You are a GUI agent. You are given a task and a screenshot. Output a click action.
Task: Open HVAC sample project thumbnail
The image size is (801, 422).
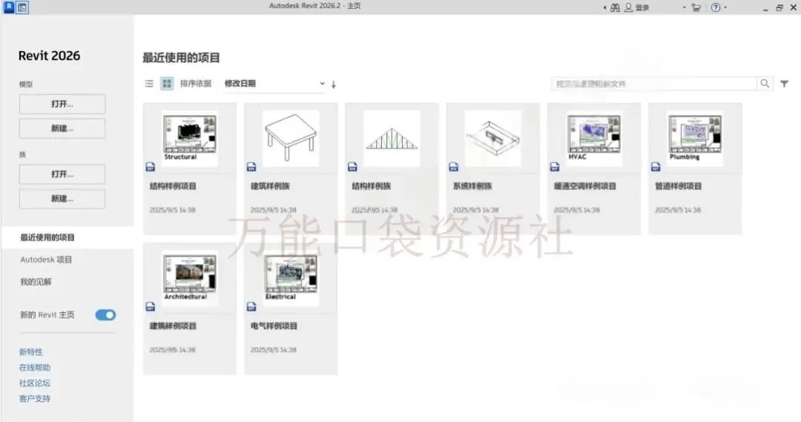point(594,138)
